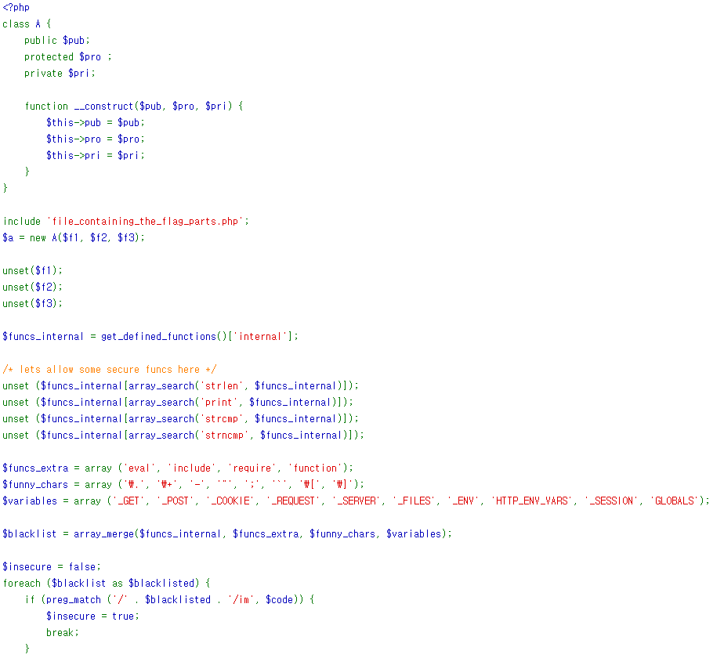Screen dimensions: 724x658
Task: Click the 'unset($f3);' line
Action: 32,303
